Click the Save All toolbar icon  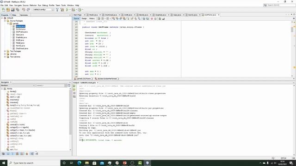[x=18, y=10]
